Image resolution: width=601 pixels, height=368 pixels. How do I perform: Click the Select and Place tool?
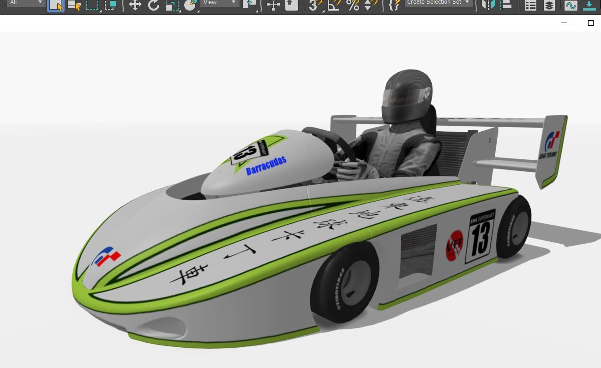190,5
